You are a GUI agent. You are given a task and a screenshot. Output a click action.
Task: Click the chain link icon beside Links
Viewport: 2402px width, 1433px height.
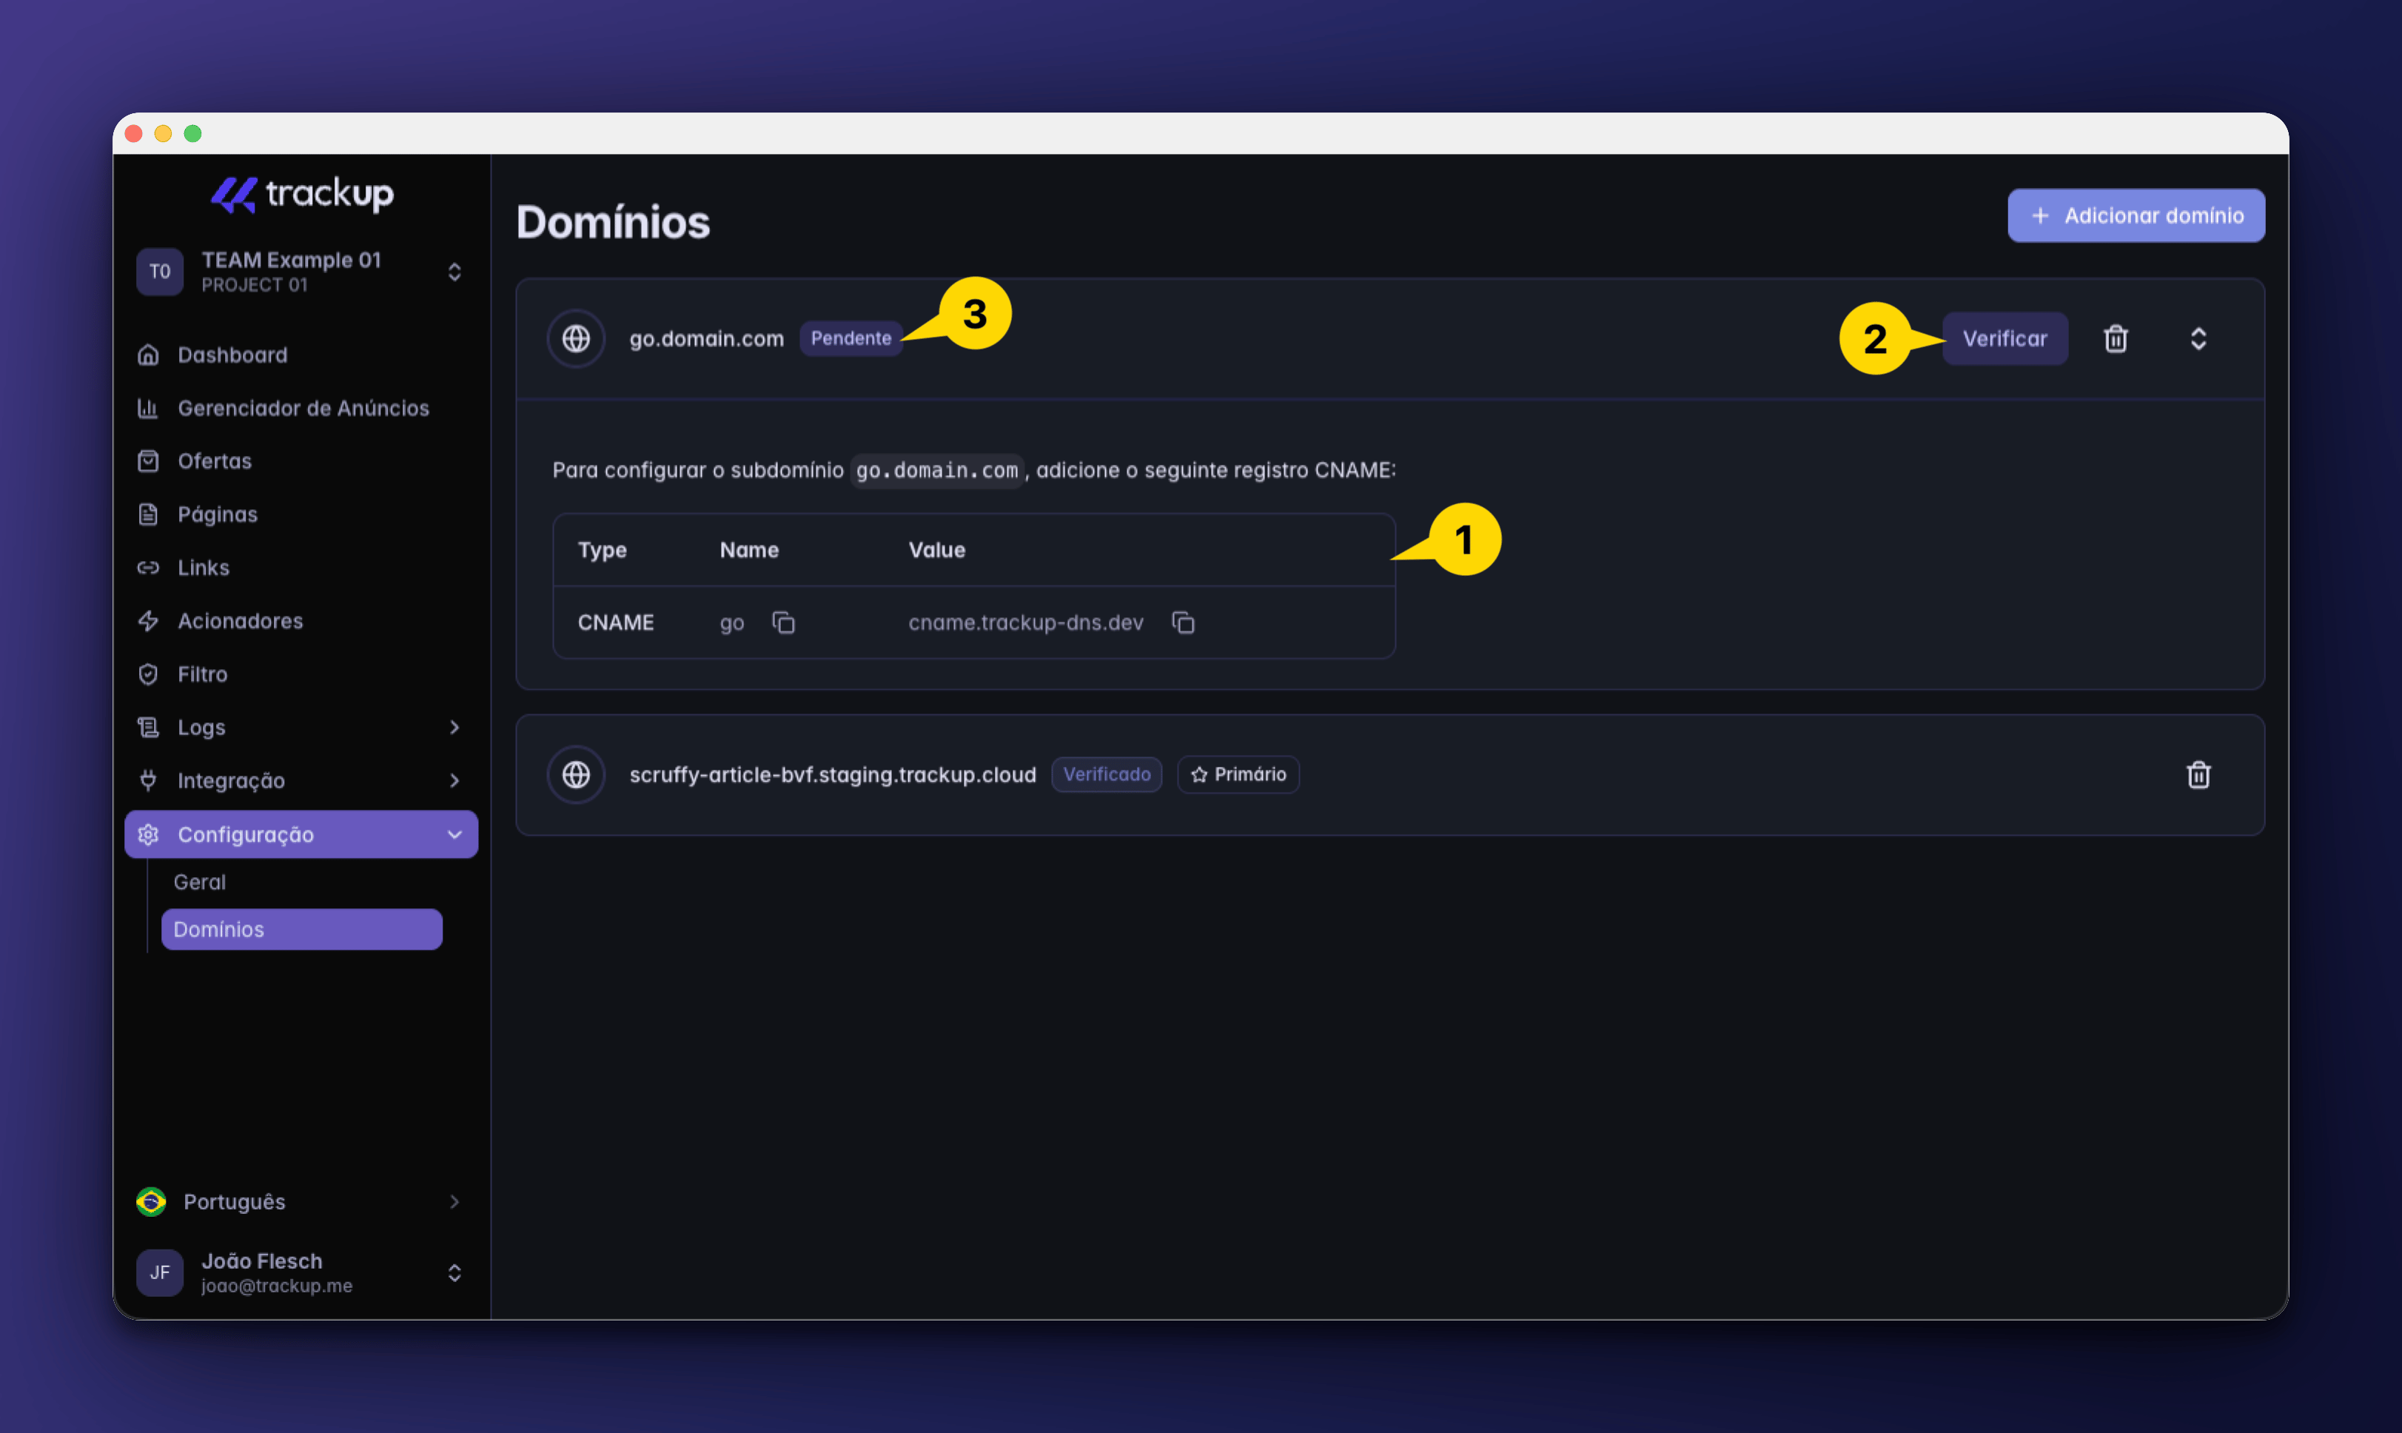point(148,567)
